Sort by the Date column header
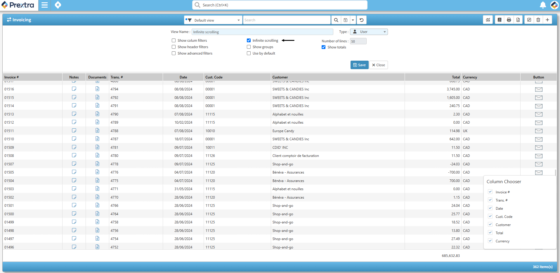 coord(183,77)
